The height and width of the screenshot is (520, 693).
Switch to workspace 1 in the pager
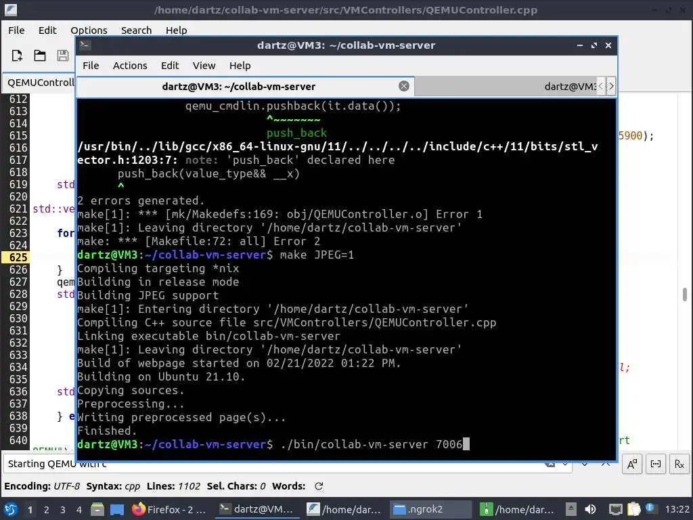pyautogui.click(x=30, y=510)
